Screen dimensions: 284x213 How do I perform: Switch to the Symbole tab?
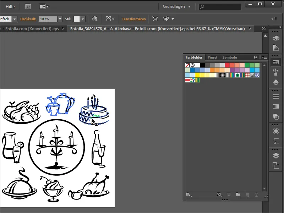point(230,58)
